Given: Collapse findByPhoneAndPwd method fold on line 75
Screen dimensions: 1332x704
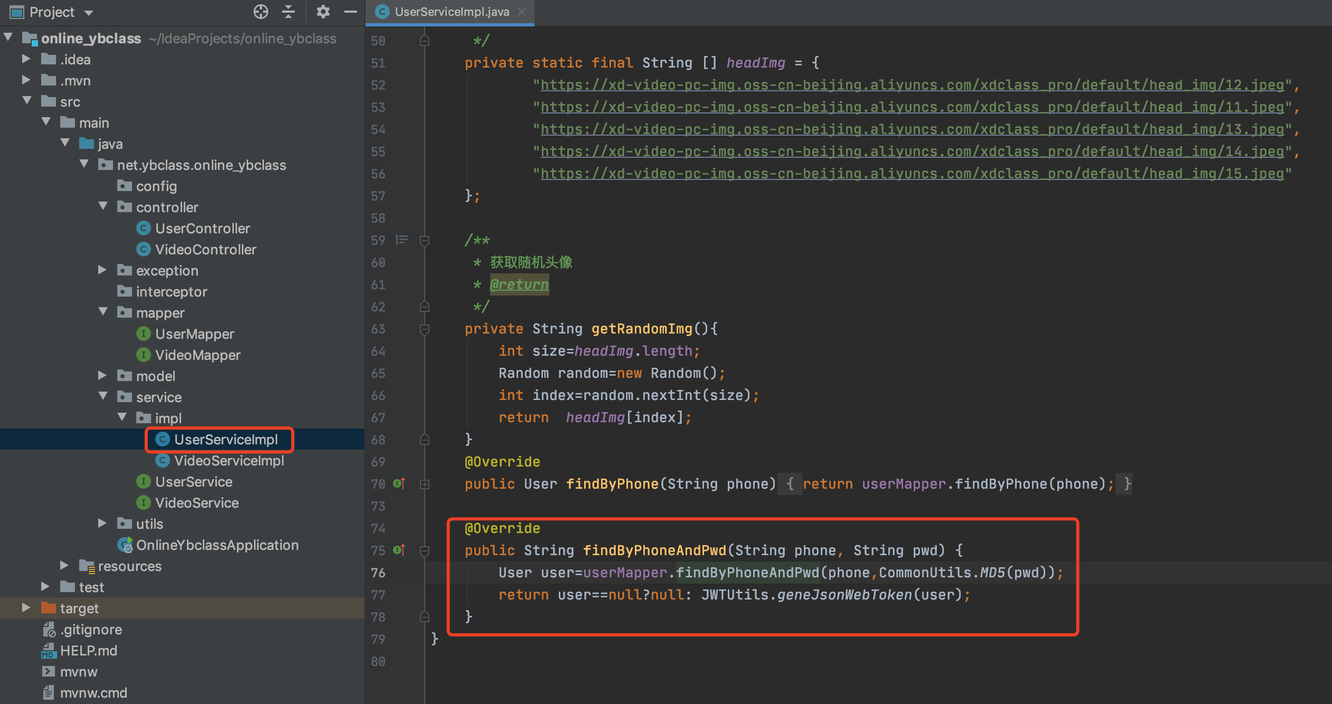Looking at the screenshot, I should tap(424, 551).
